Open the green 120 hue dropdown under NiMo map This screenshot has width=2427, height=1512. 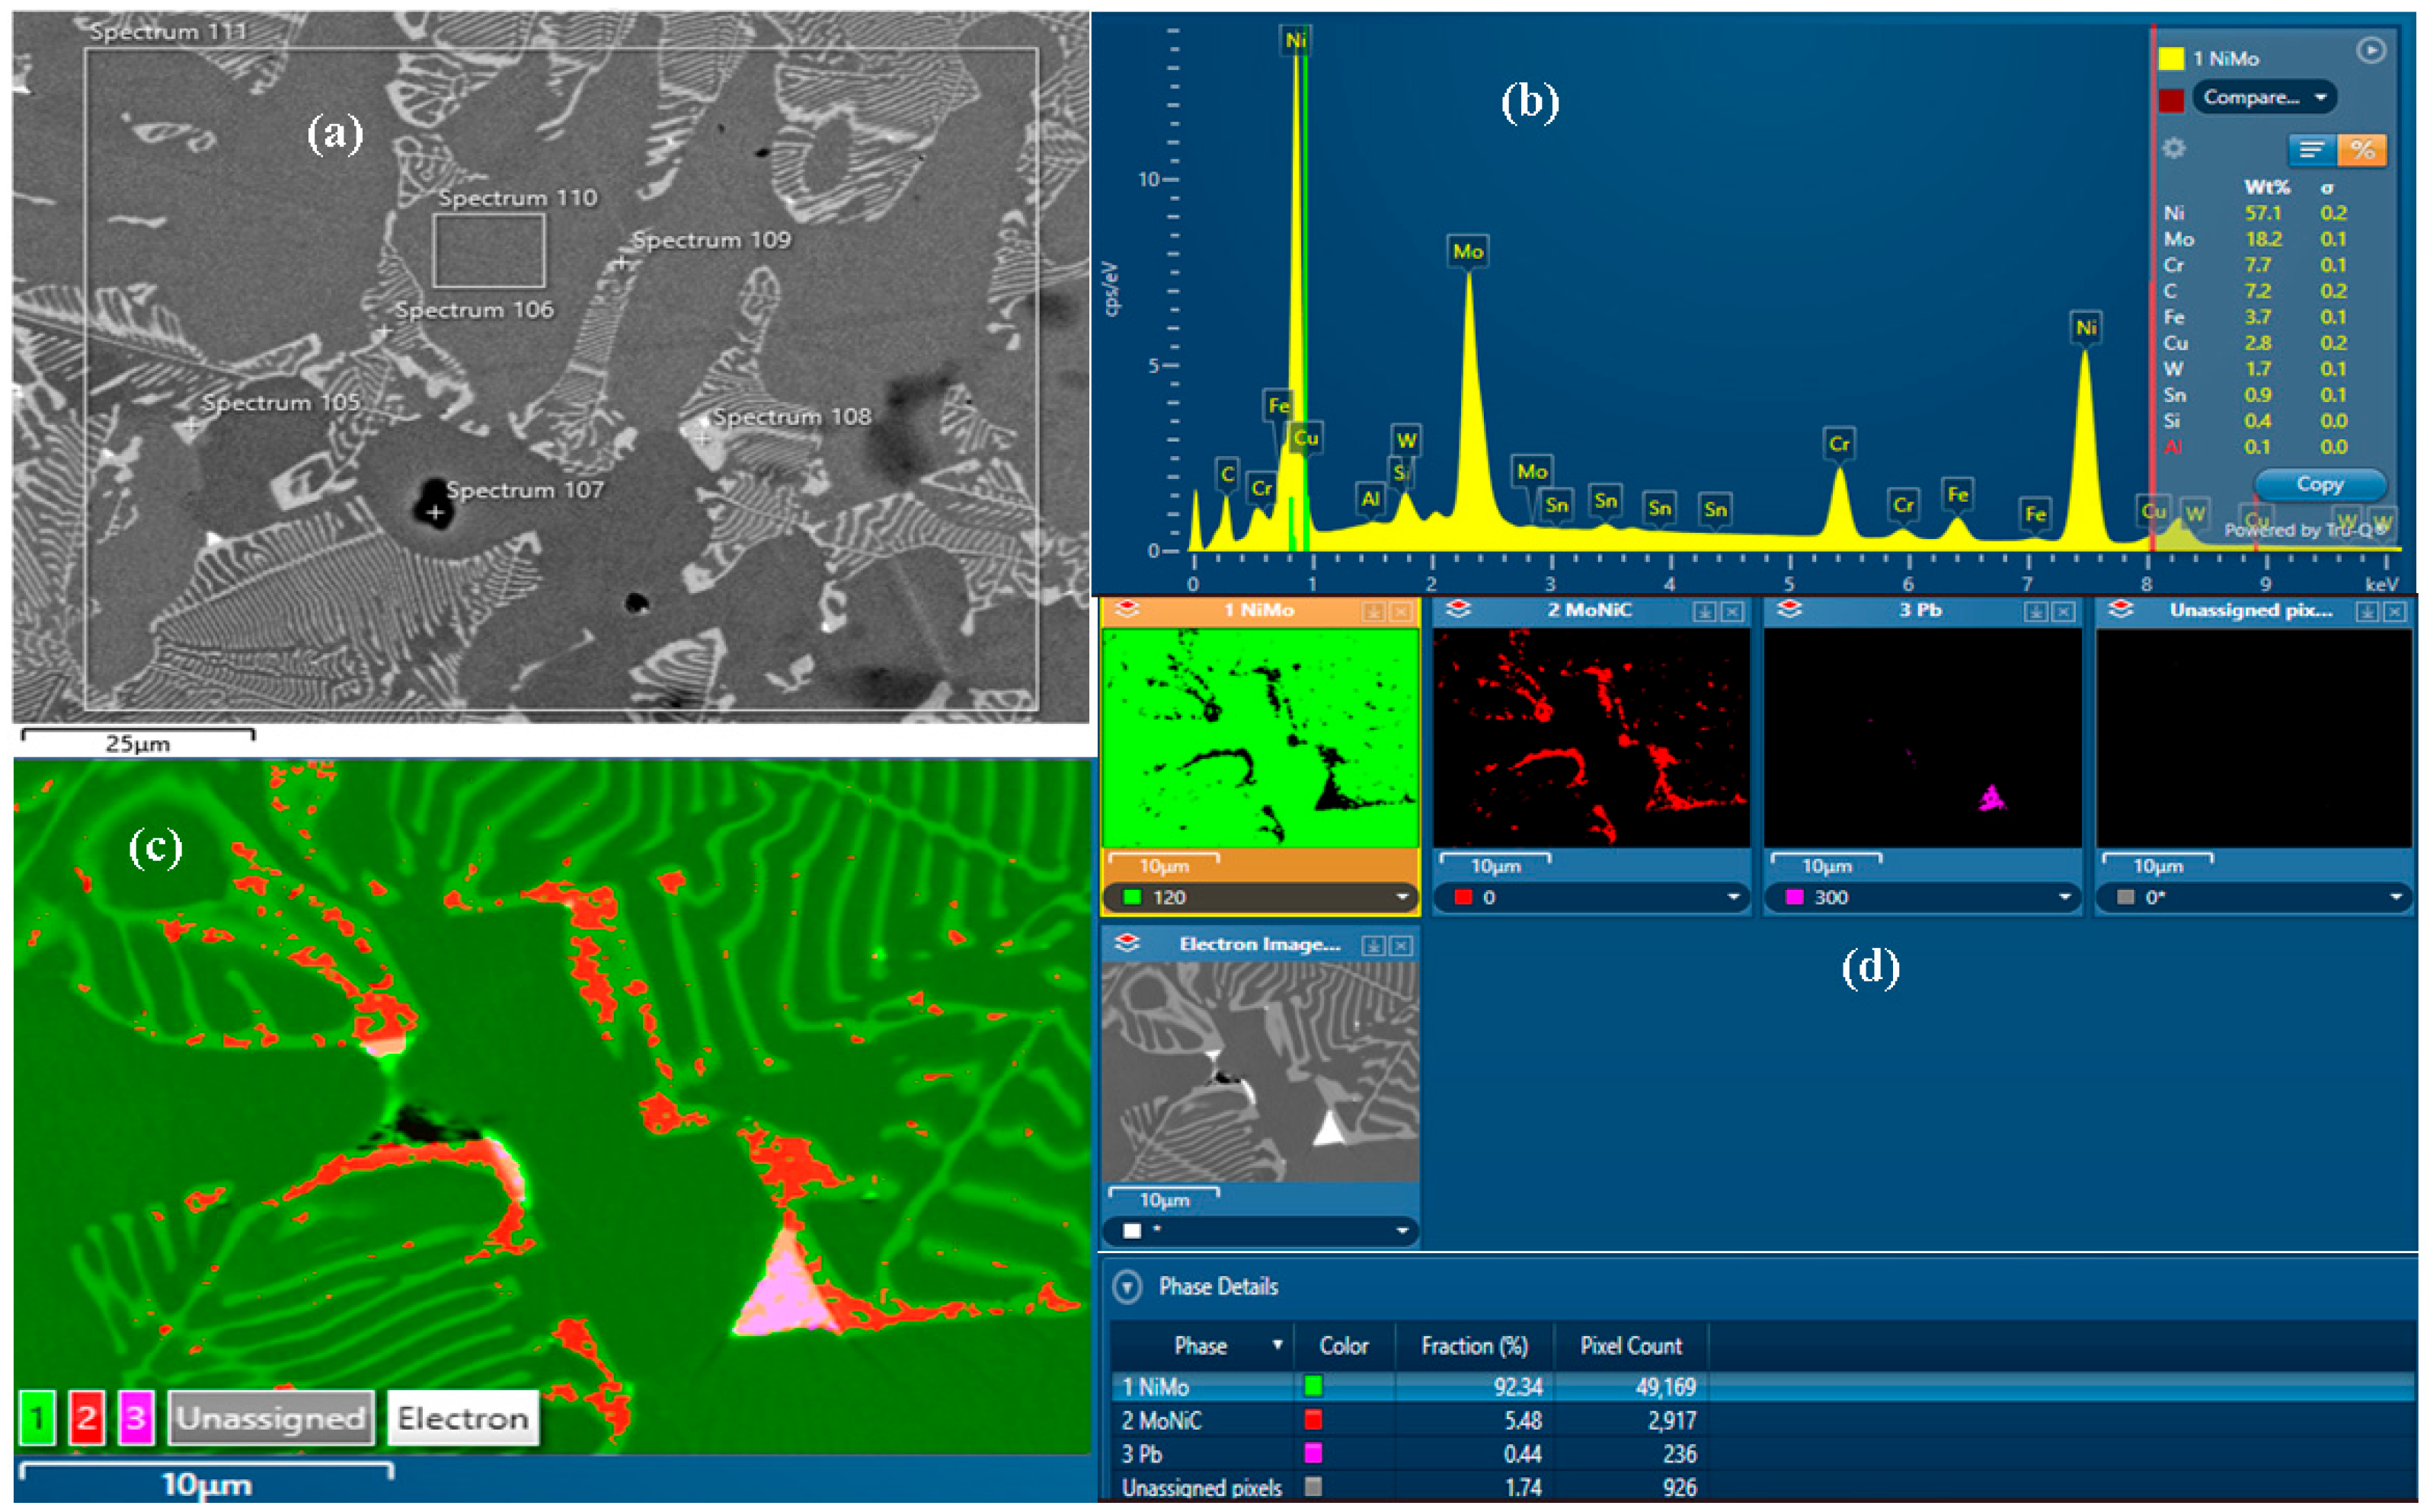[x=1261, y=897]
